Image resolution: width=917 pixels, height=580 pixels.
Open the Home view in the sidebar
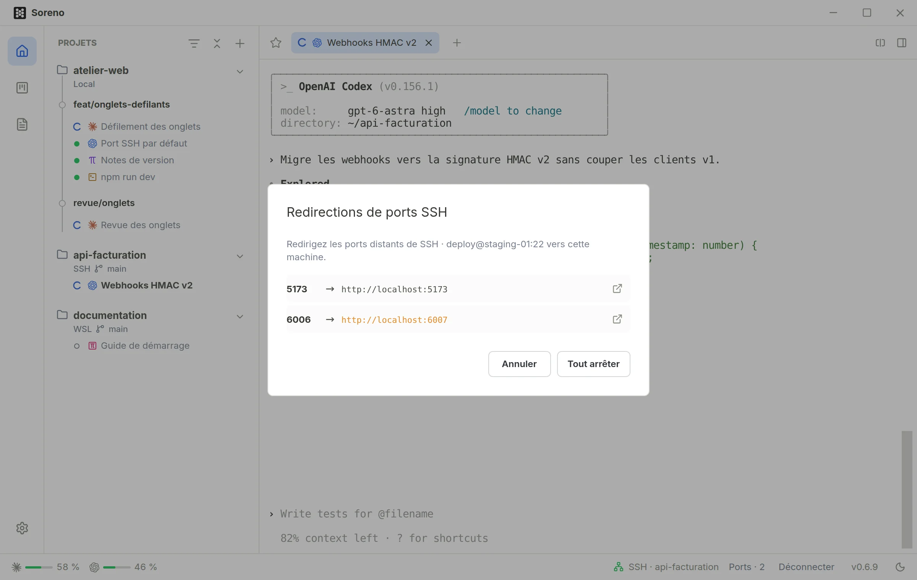pyautogui.click(x=22, y=51)
